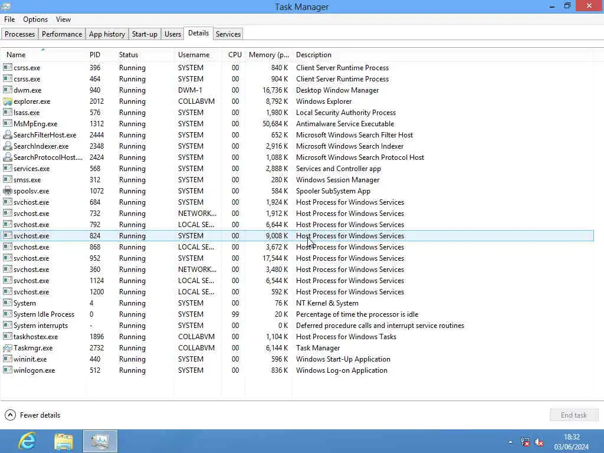Viewport: 604px width, 453px height.
Task: Select svchost.exe with PID 1124
Action: (x=297, y=280)
